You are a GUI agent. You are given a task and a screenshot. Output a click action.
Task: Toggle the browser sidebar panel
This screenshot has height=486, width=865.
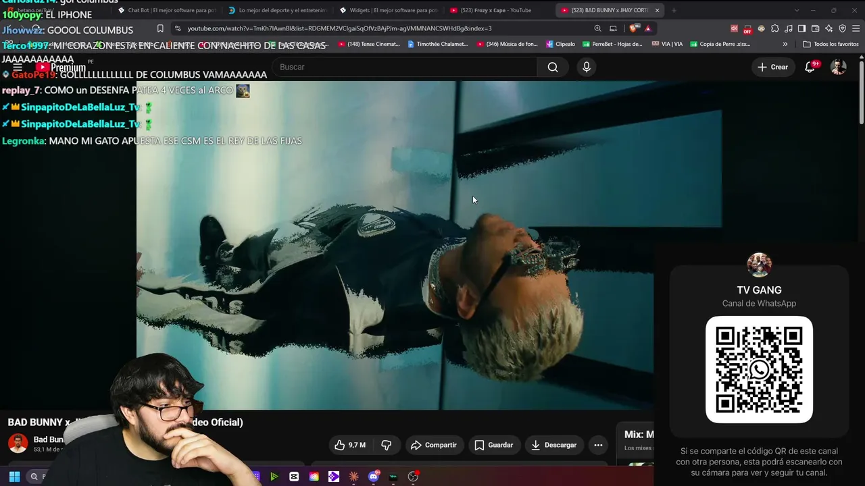802,28
